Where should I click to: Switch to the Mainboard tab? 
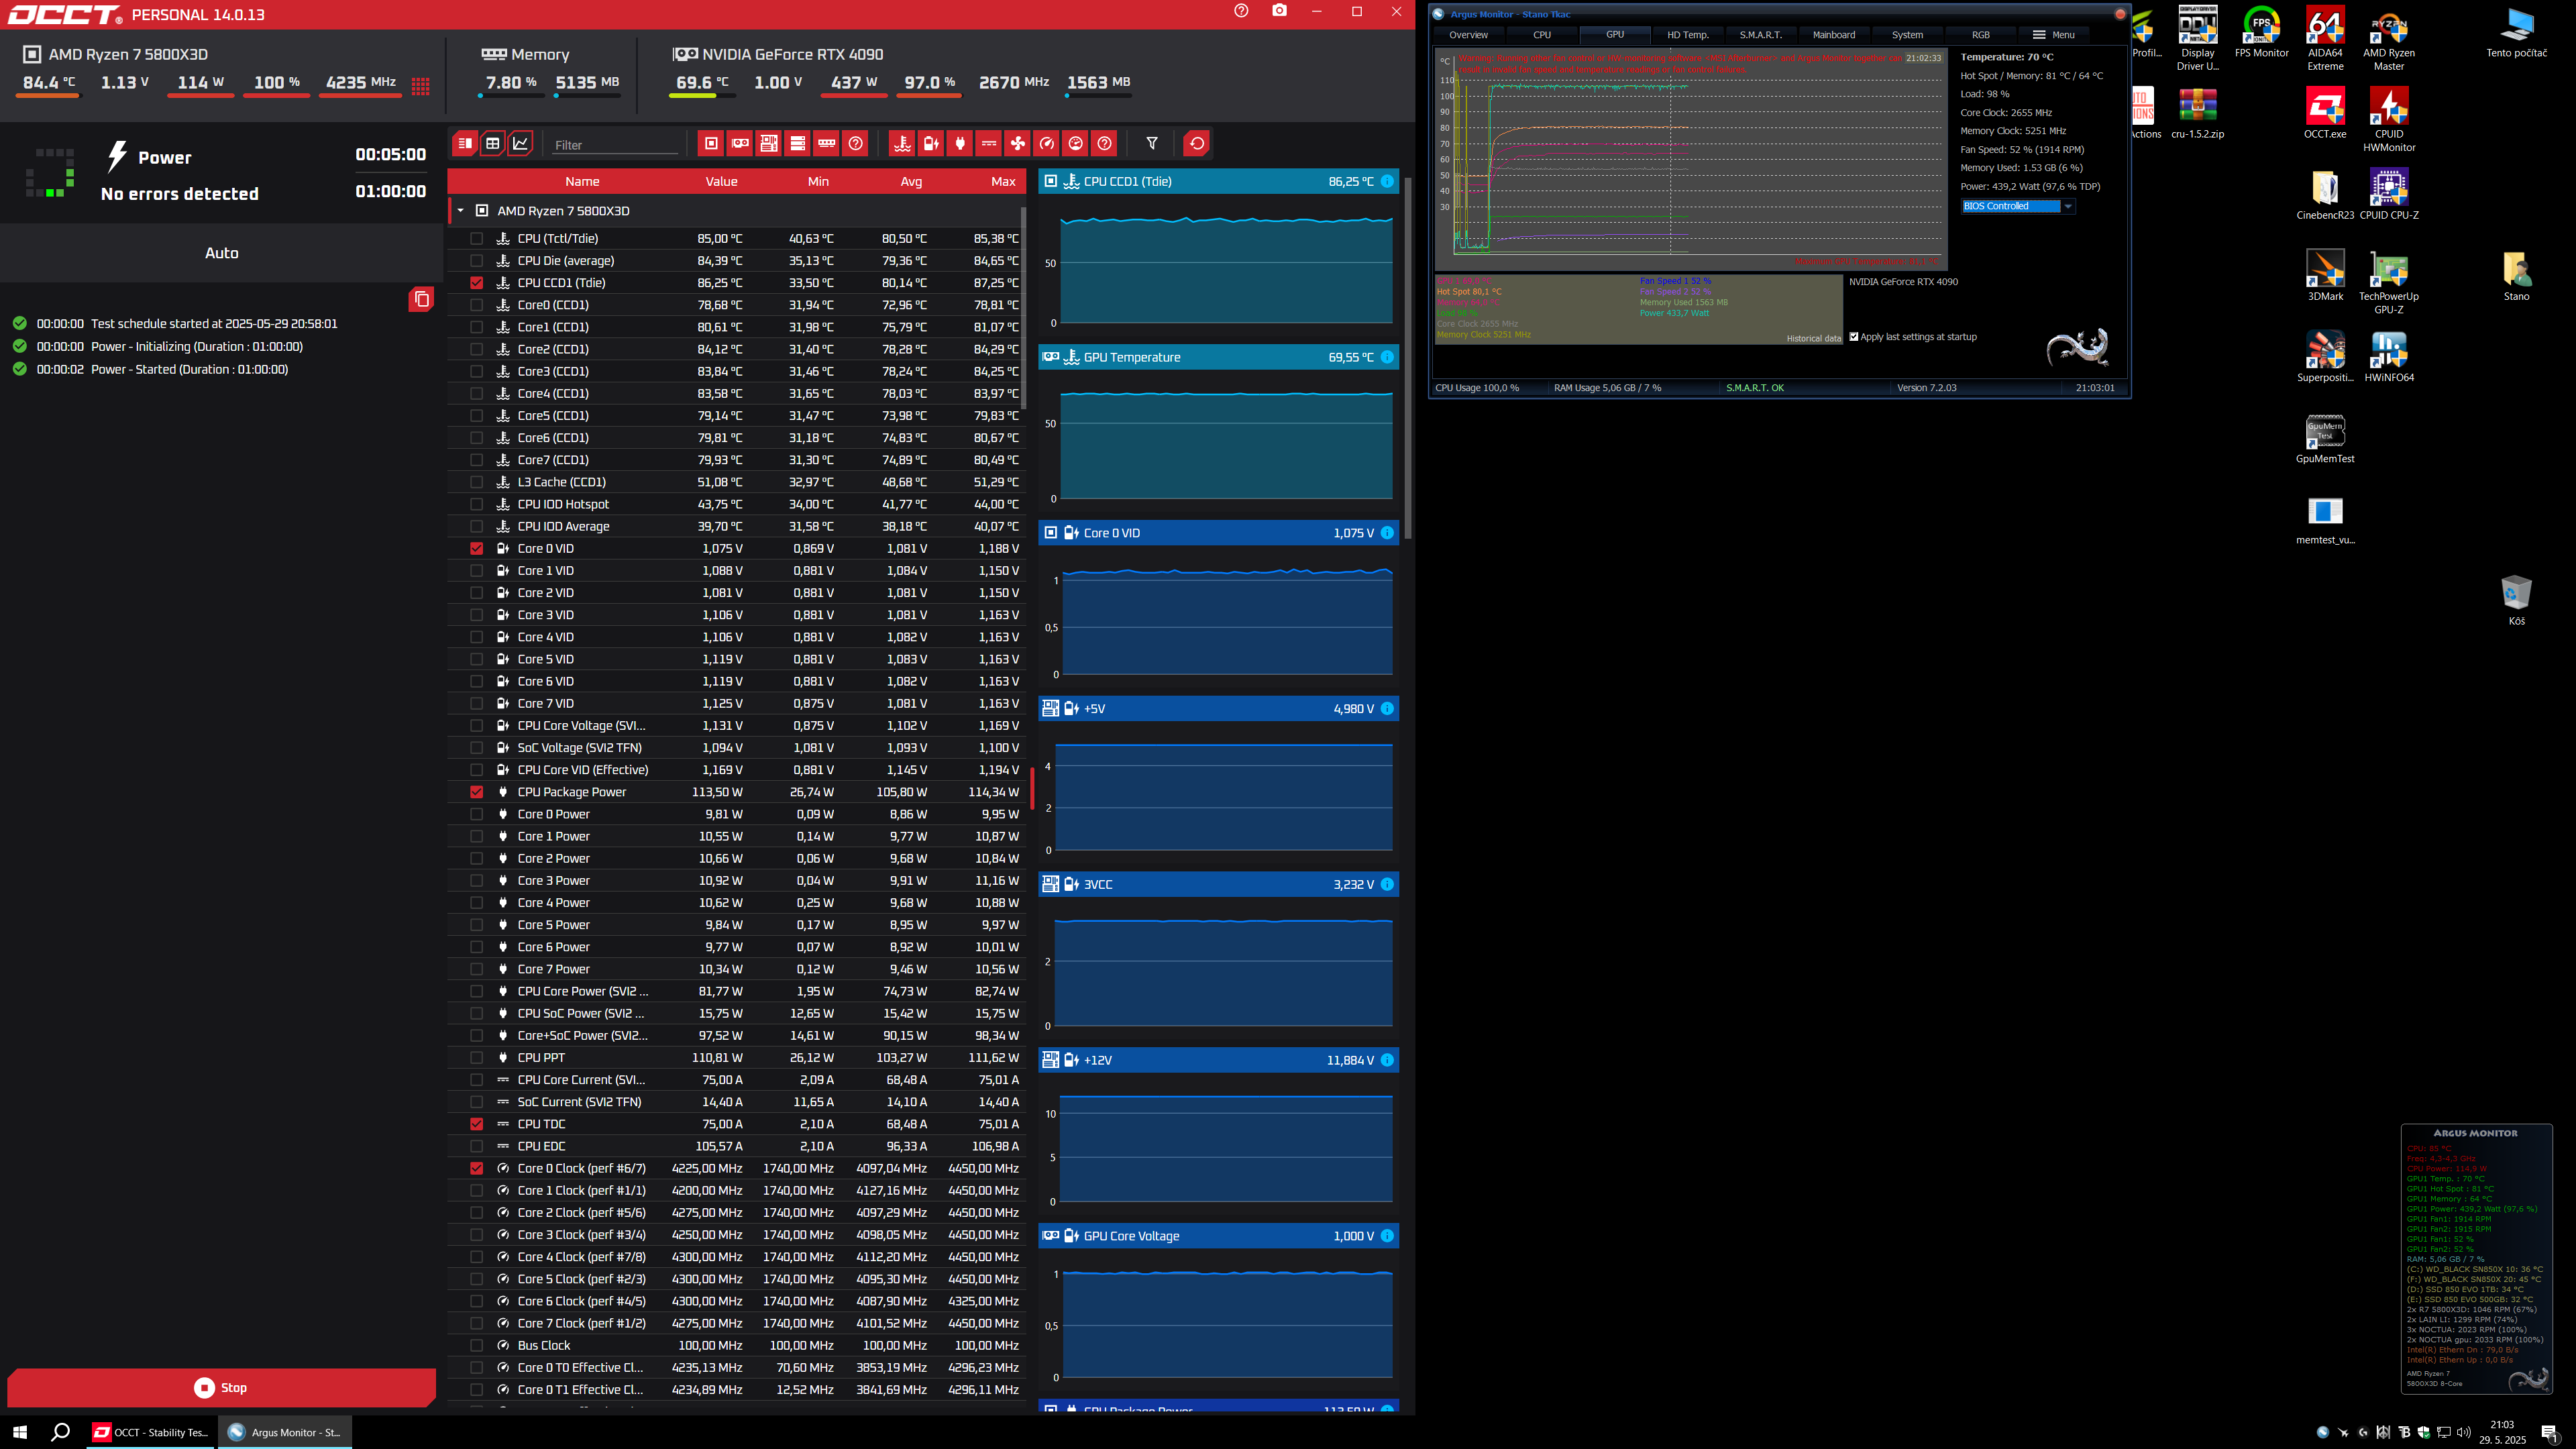coord(1833,35)
